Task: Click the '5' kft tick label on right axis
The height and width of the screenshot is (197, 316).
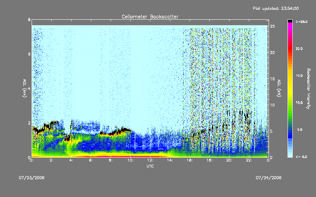Action: click(271, 131)
